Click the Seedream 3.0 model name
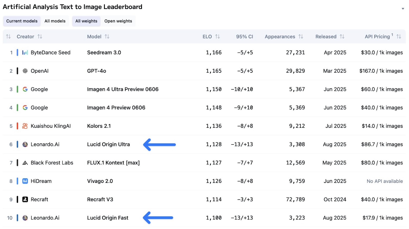 tap(104, 53)
